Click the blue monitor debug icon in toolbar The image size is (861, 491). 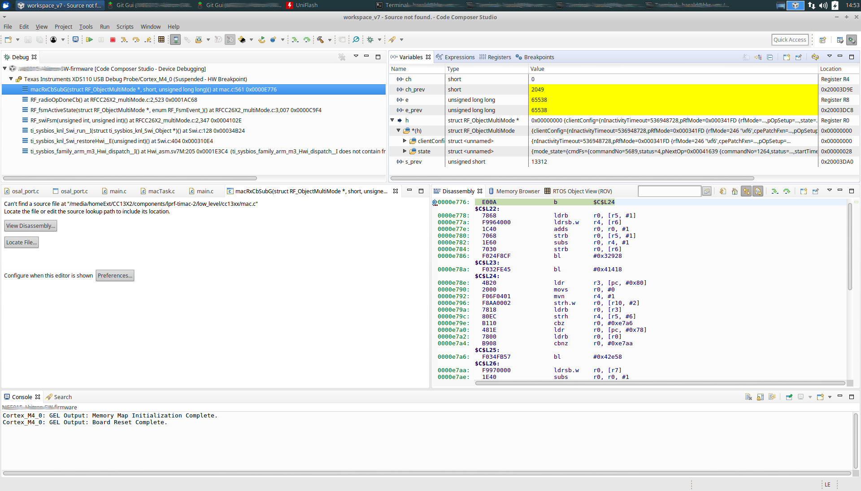[x=75, y=40]
